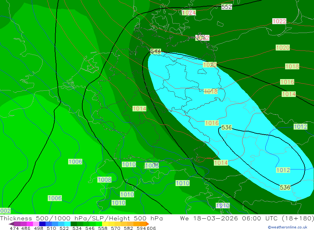Click the 1016 label inside the cyan area

pos(212,123)
